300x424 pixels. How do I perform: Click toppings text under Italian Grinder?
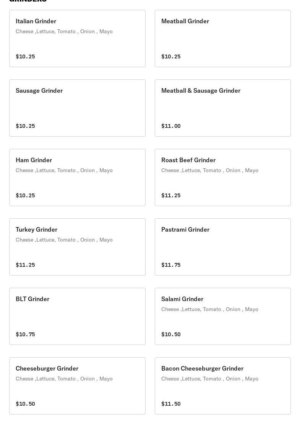[x=64, y=32]
